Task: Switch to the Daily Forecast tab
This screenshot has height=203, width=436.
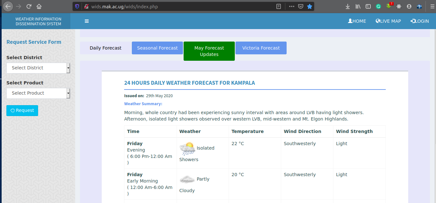Action: point(106,48)
